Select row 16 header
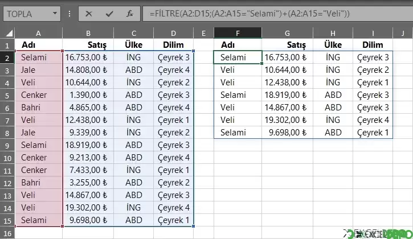This screenshot has width=413, height=239. pos(7,233)
